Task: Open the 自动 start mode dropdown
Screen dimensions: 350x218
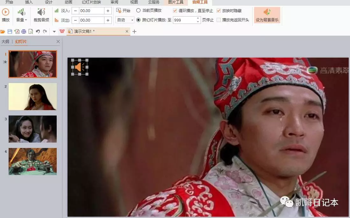Action: [125, 20]
